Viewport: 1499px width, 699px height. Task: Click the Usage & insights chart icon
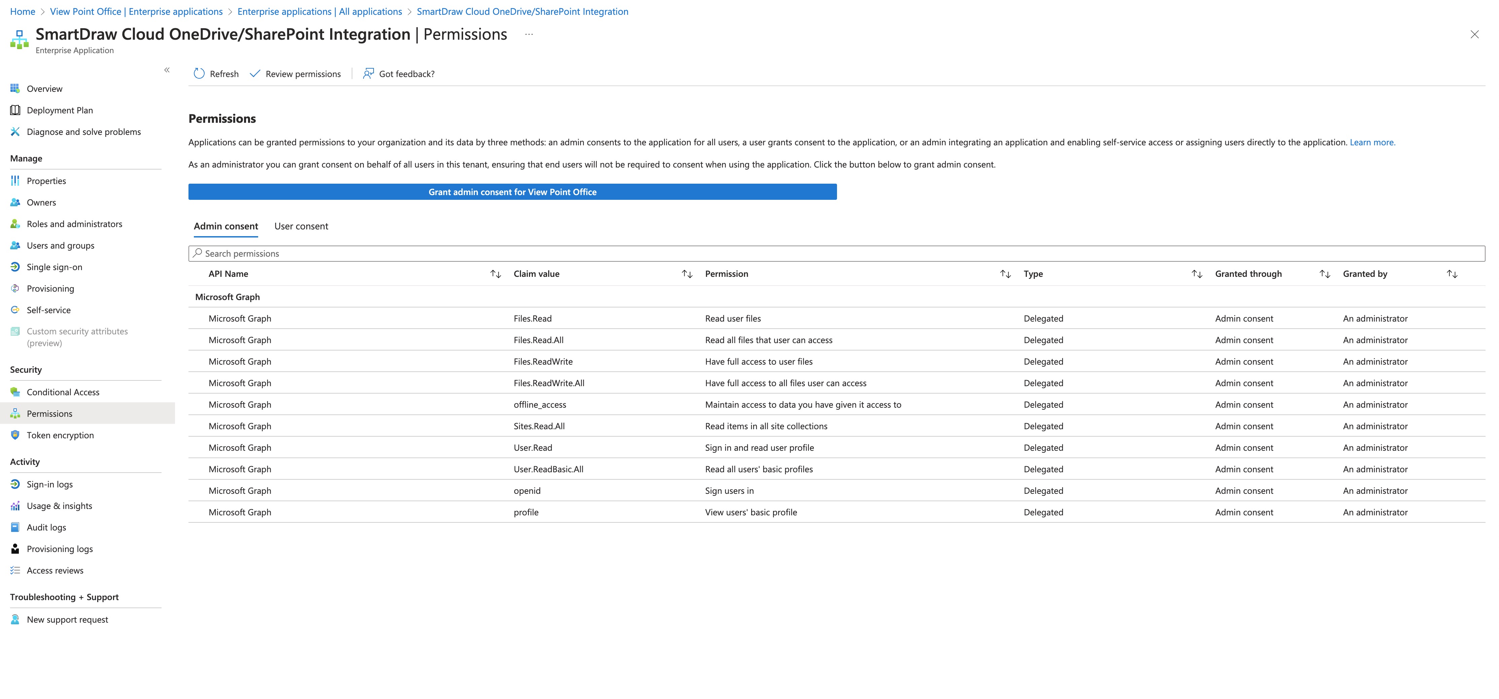pyautogui.click(x=15, y=506)
